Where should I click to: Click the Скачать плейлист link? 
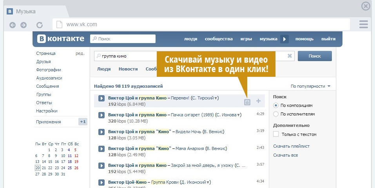click(x=291, y=146)
